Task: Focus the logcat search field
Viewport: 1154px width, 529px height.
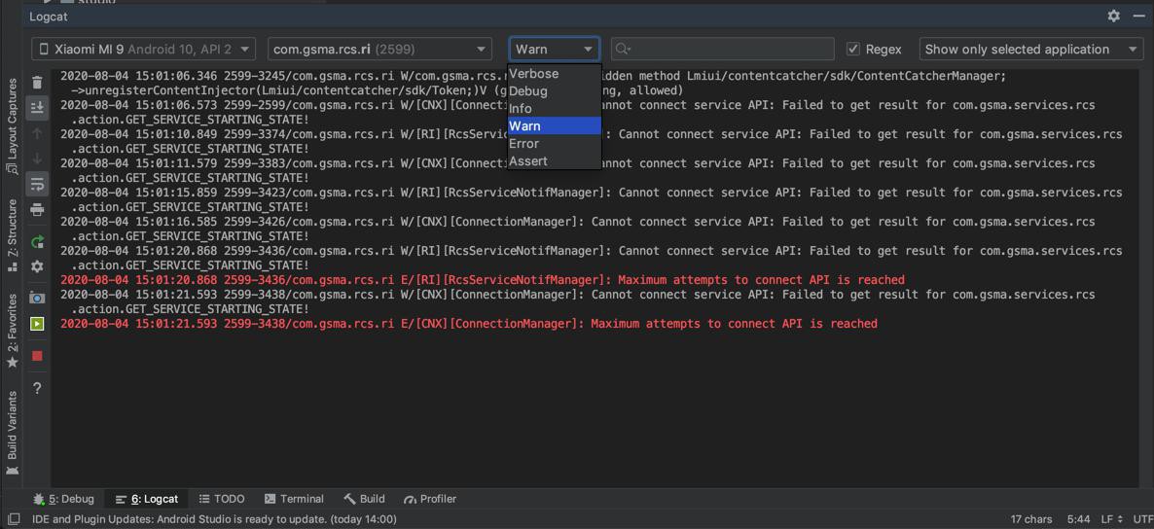Action: [723, 50]
